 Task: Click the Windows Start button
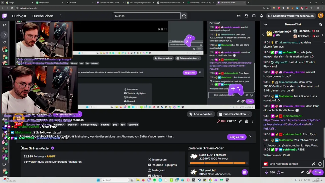tap(98, 180)
